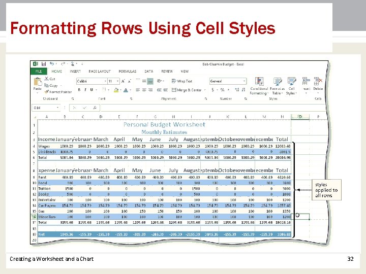Undo the last action

coord(51,63)
